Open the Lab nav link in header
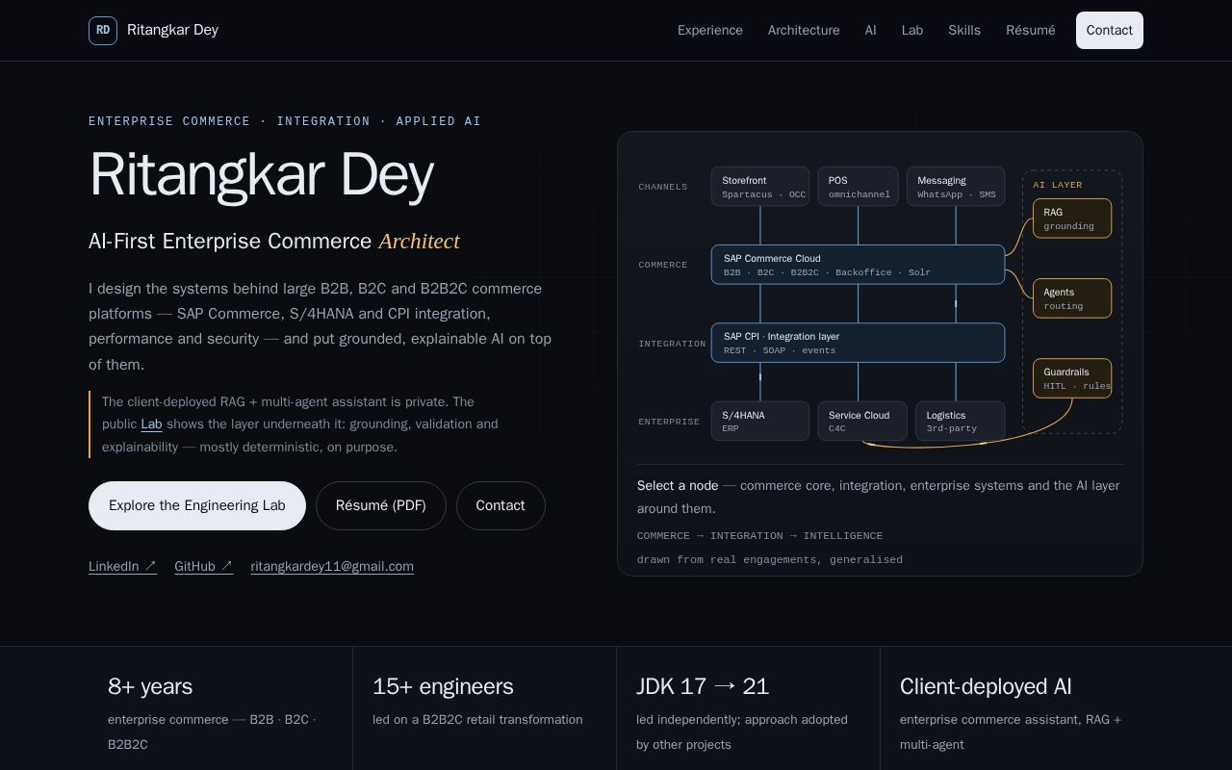Screen dimensions: 1232x770 coord(912,30)
